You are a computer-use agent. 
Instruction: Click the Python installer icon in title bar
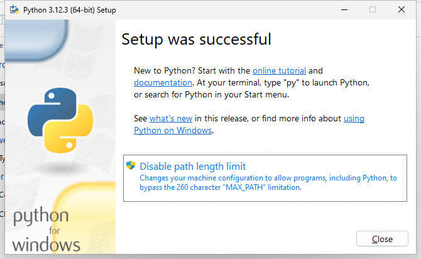14,9
